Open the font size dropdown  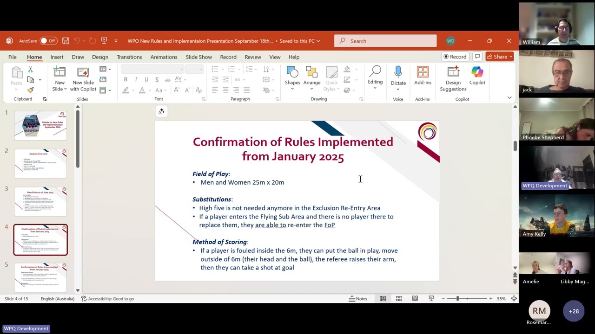201,69
